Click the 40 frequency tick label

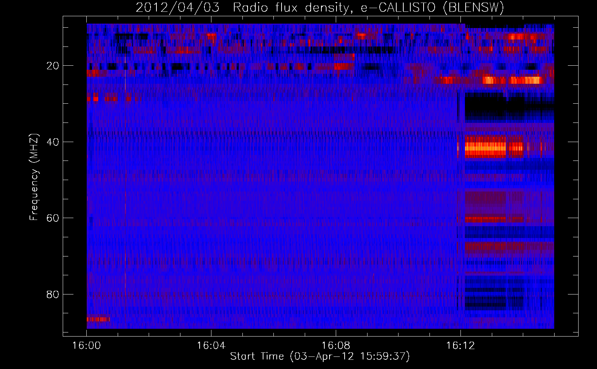click(x=53, y=142)
